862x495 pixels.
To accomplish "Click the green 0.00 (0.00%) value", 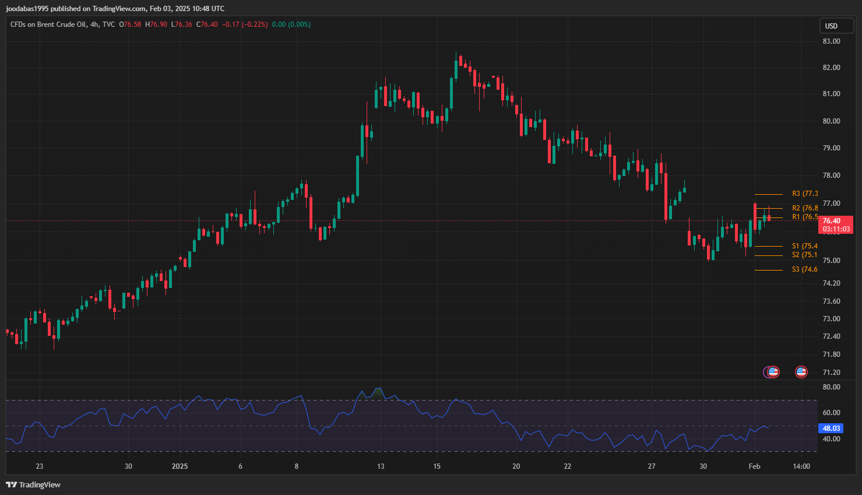I will click(291, 24).
